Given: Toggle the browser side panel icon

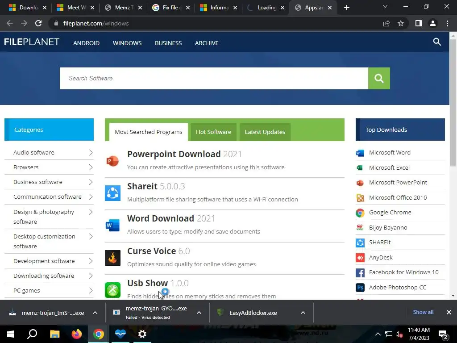Looking at the screenshot, I should click(419, 23).
